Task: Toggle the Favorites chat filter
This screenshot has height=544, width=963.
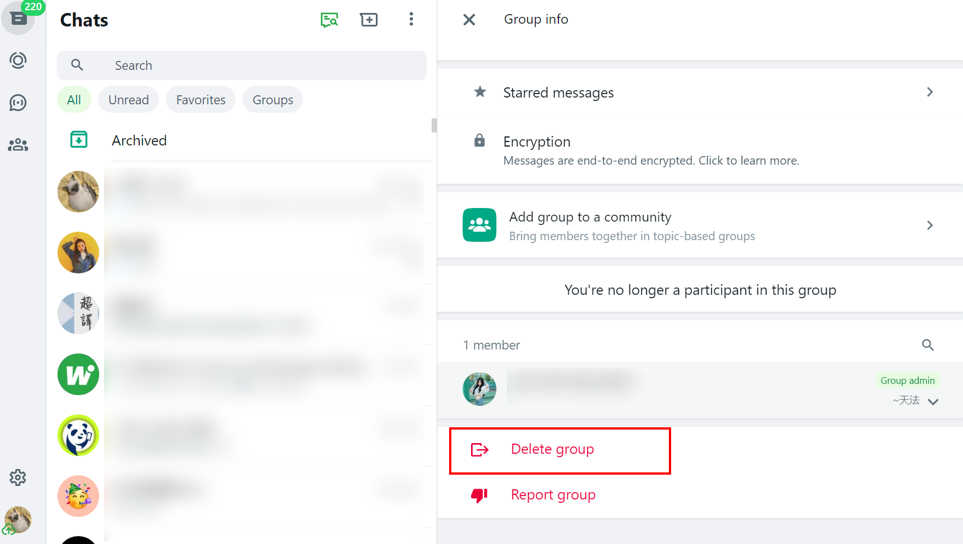Action: (x=200, y=99)
